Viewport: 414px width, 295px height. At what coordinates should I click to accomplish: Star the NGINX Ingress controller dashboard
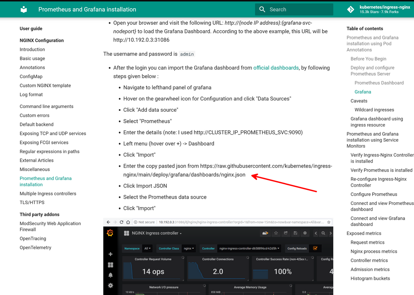tap(276, 233)
